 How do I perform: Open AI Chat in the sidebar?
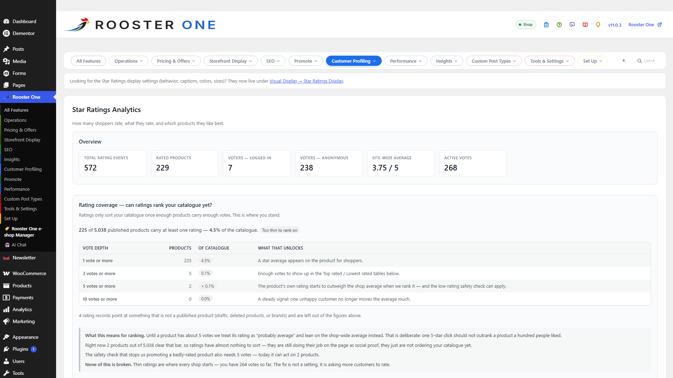tap(19, 245)
